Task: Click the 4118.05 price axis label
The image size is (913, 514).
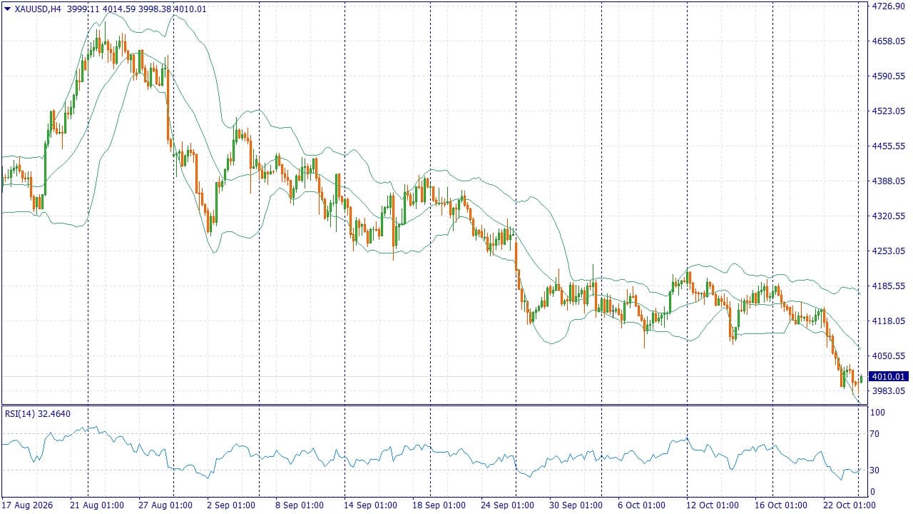Action: coord(888,321)
